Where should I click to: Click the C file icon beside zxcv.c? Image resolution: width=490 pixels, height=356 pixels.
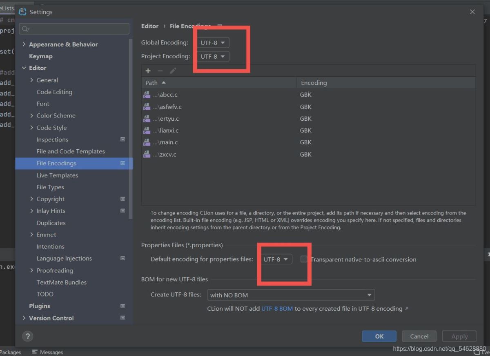[147, 155]
